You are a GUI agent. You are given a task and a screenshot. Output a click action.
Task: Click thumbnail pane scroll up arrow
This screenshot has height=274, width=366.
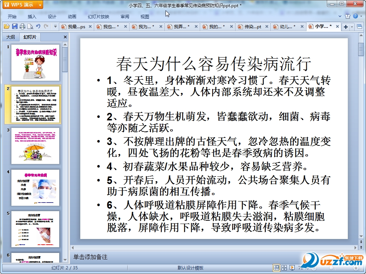click(x=65, y=44)
